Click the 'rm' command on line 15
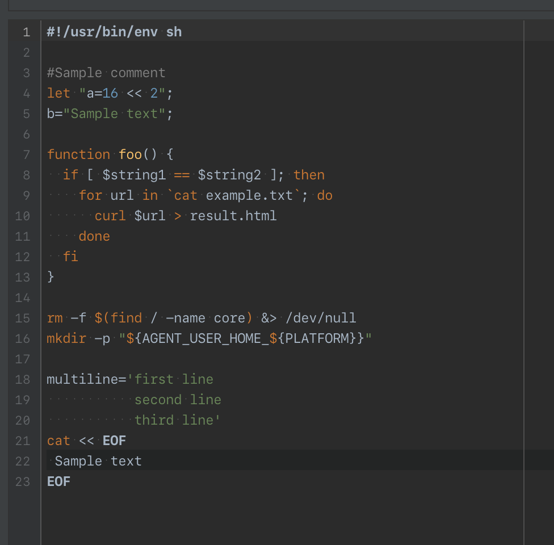This screenshot has height=545, width=554. 54,318
